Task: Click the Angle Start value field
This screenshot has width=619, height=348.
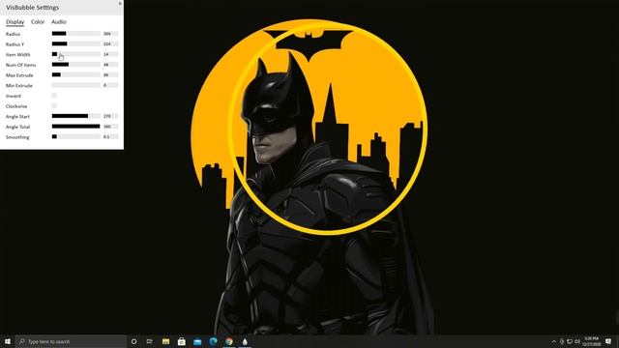Action: 110,116
